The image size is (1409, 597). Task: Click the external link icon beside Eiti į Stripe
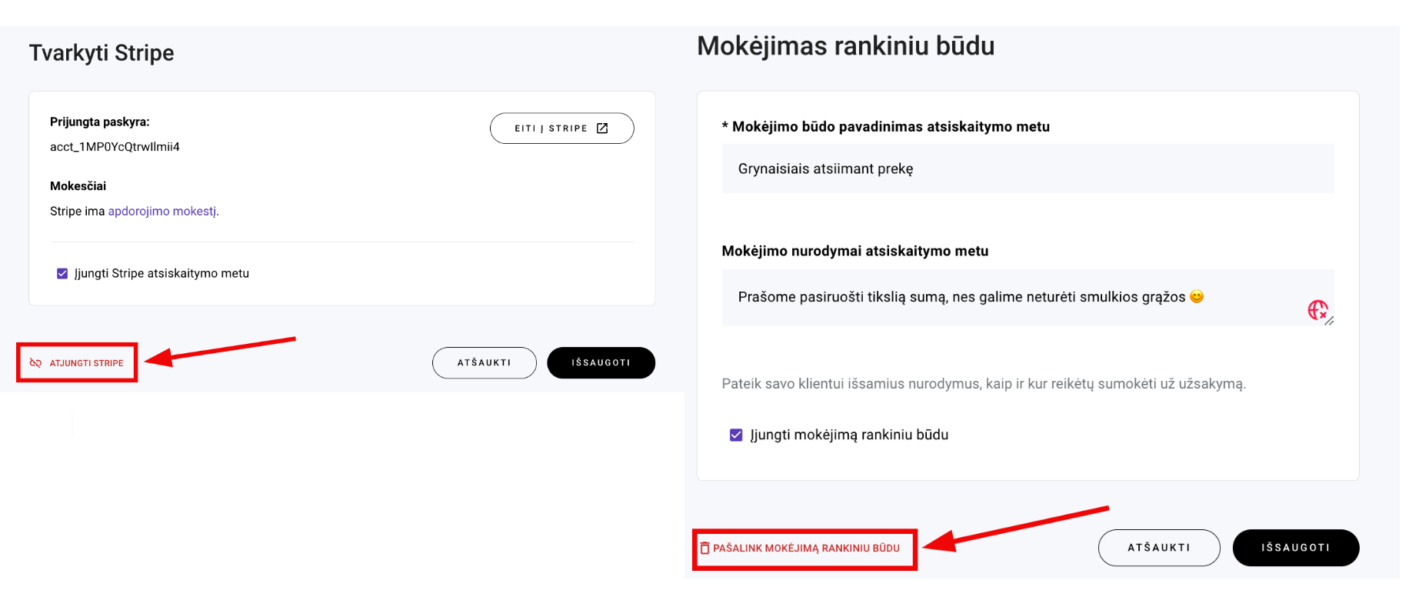pos(602,128)
